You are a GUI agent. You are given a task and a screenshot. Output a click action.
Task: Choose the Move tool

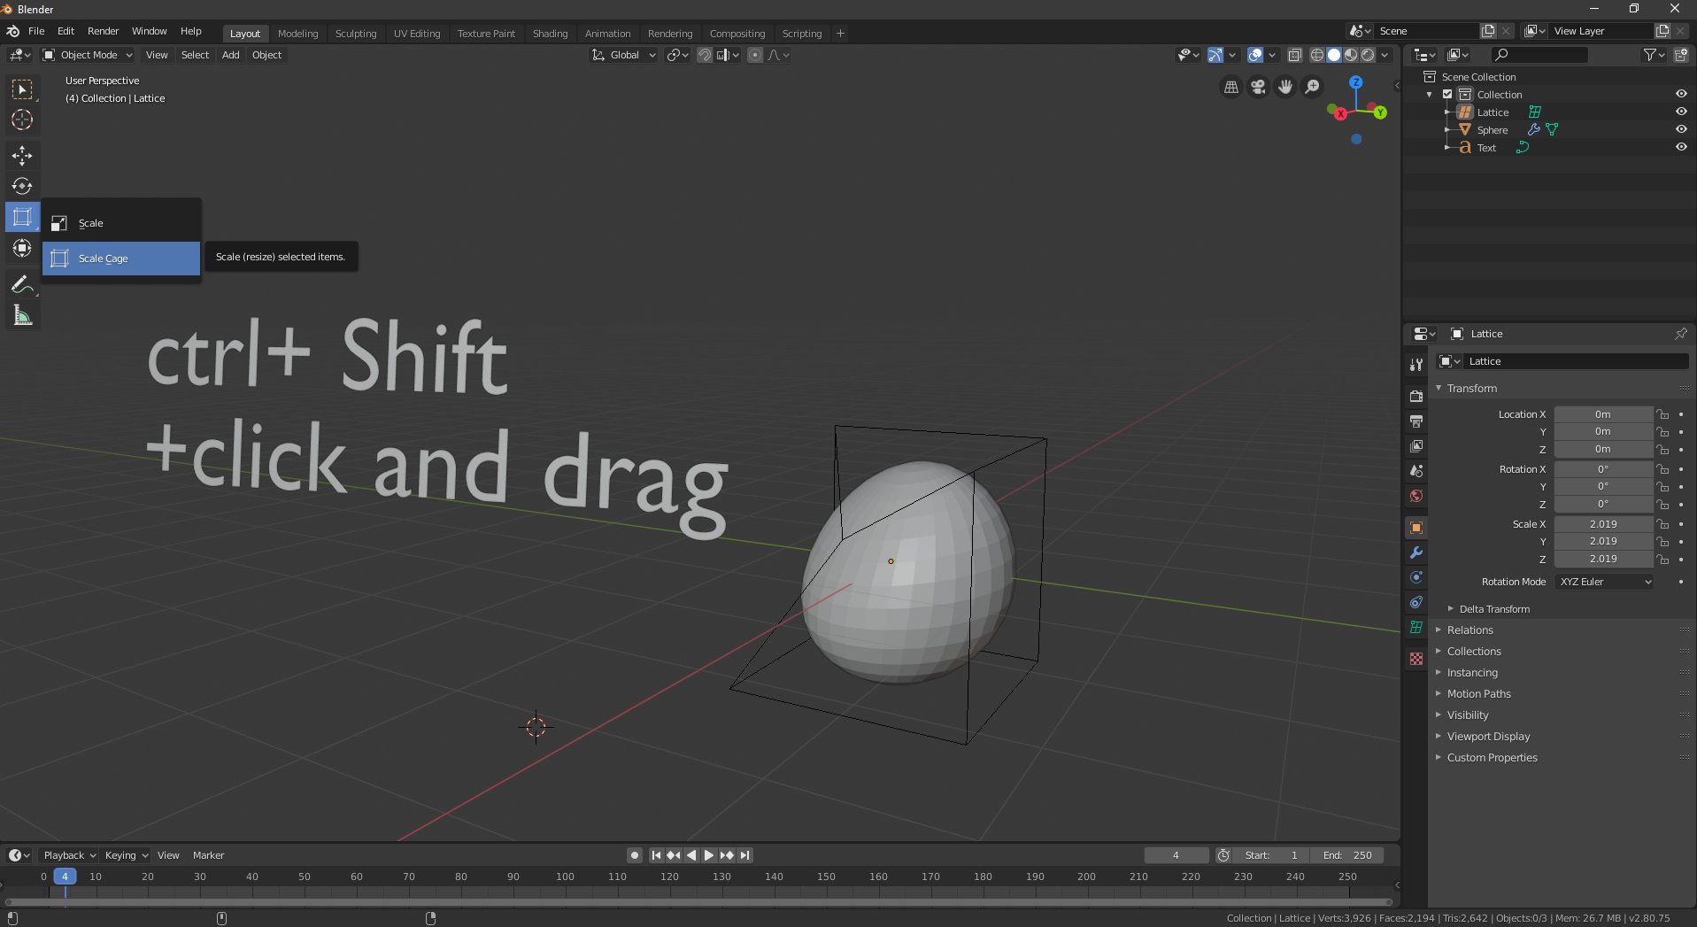(x=22, y=156)
